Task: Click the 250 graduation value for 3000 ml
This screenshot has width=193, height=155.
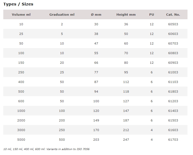Action: click(x=62, y=130)
